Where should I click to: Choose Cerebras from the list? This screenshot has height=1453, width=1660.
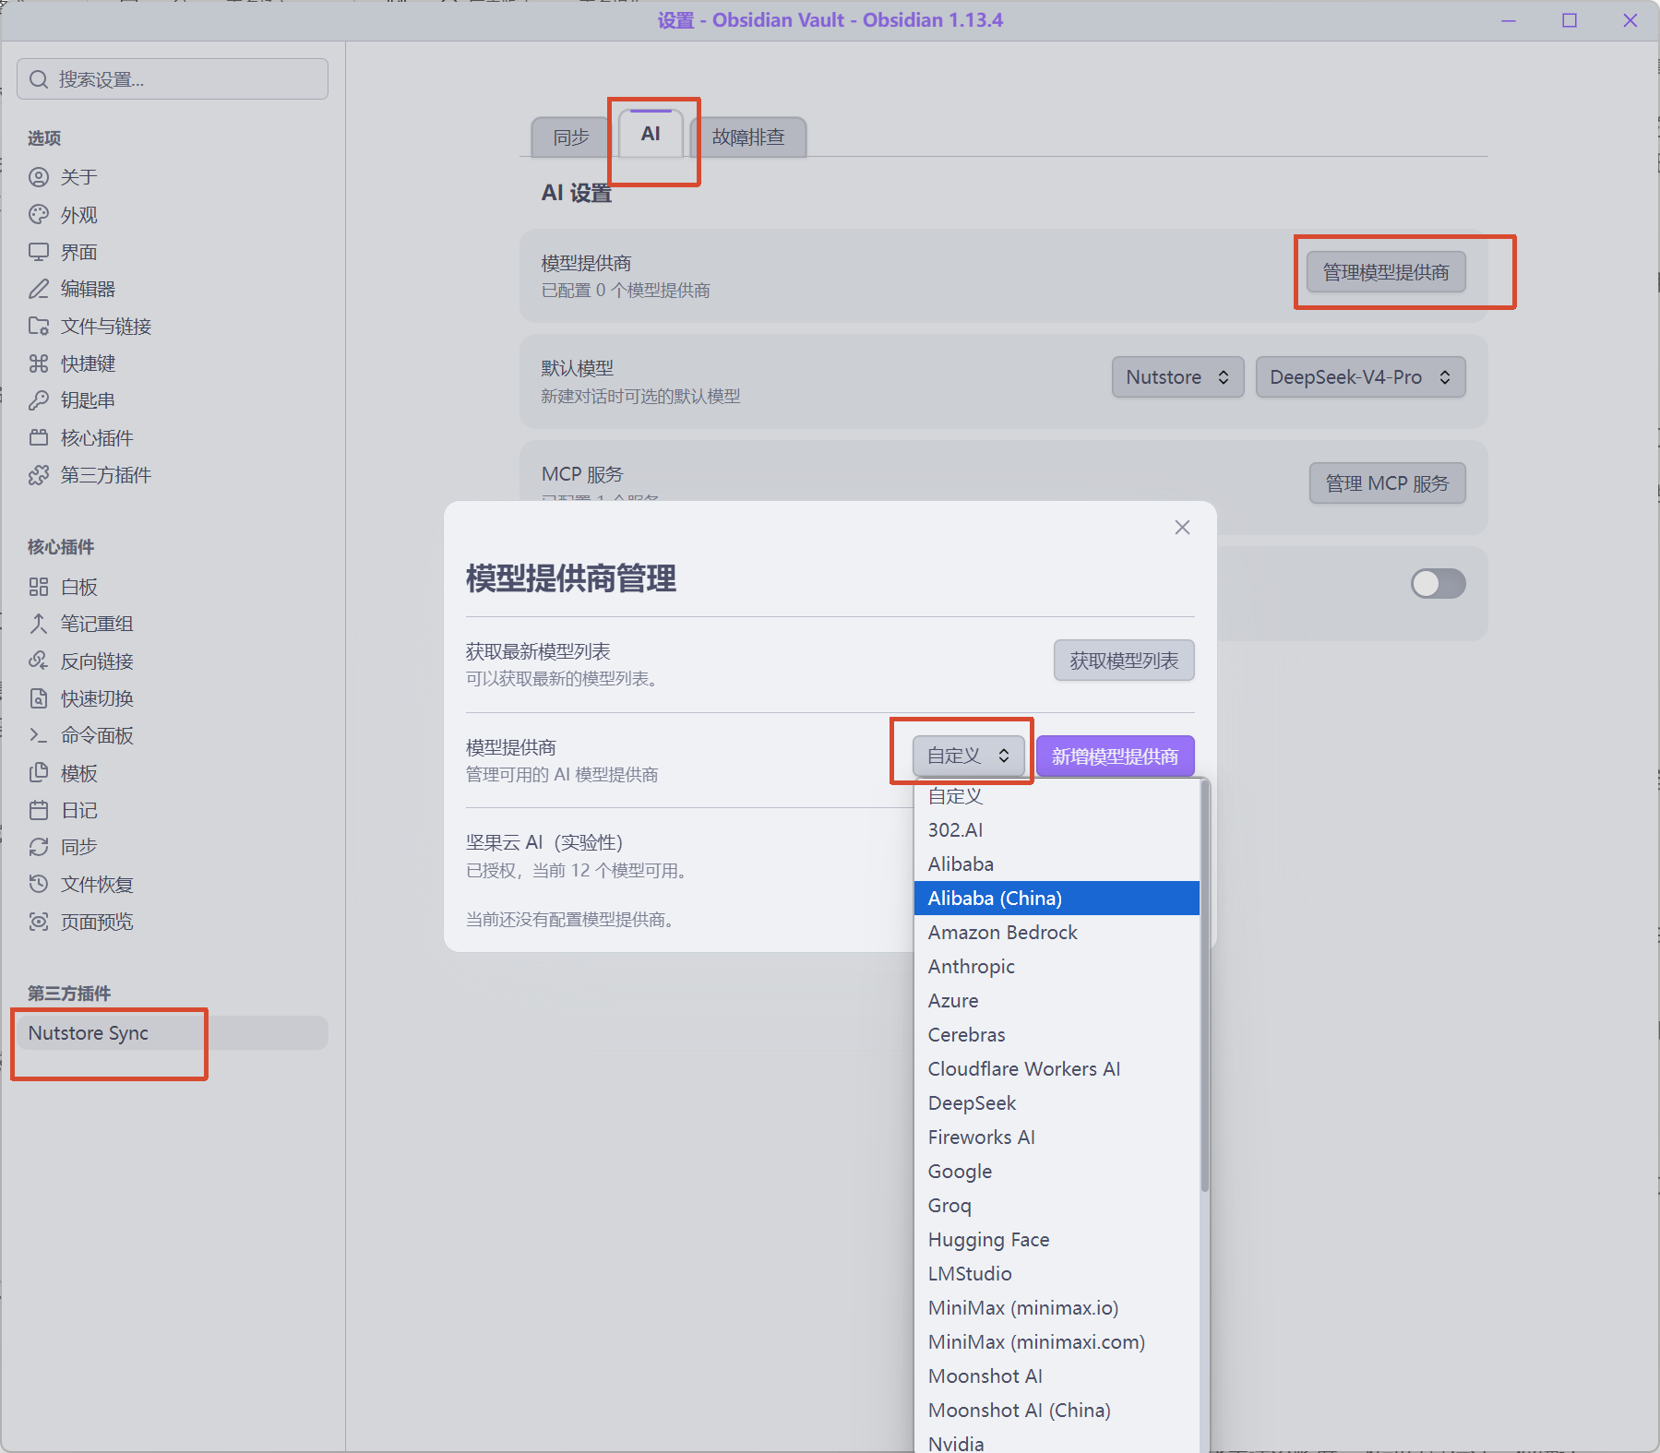pos(1057,1035)
